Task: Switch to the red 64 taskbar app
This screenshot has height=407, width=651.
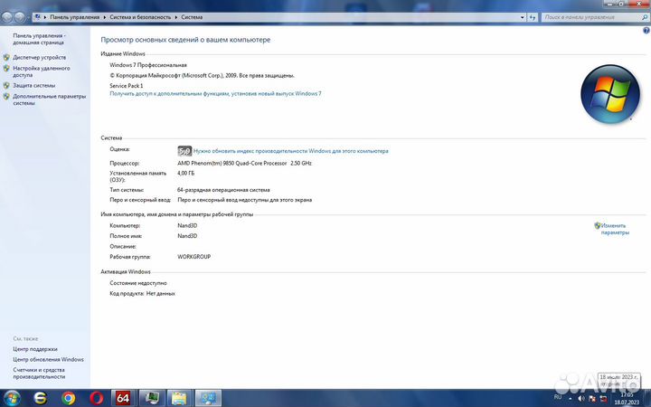Action: pos(122,398)
